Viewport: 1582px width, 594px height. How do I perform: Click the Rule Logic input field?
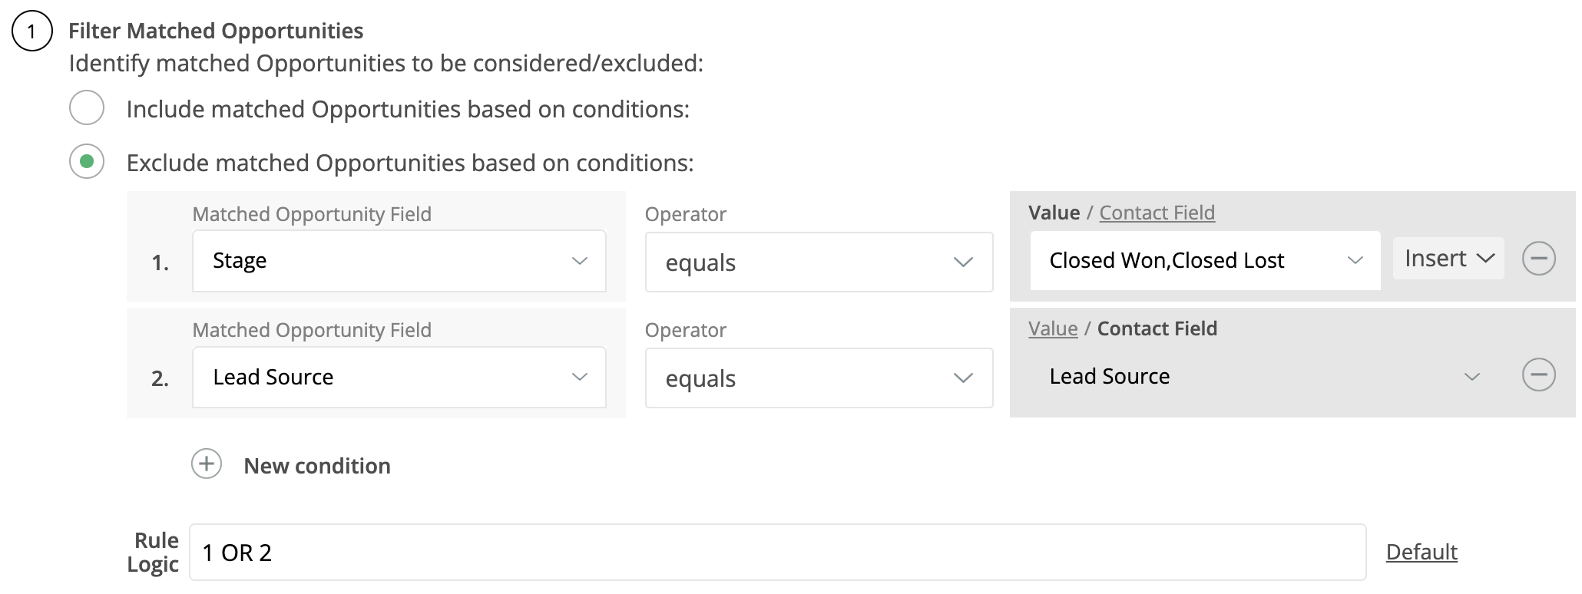pyautogui.click(x=777, y=553)
